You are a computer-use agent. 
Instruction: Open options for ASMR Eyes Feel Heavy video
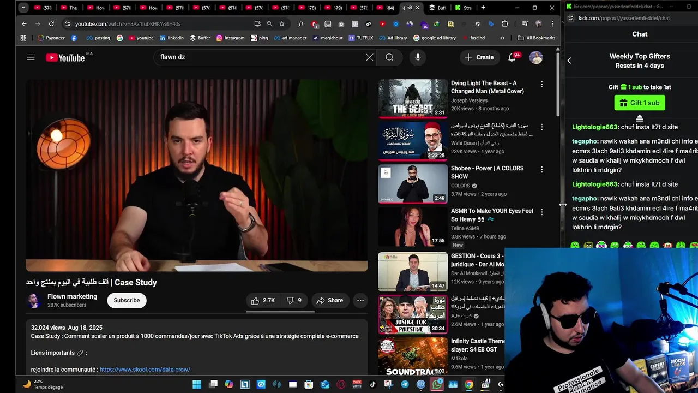pyautogui.click(x=541, y=212)
